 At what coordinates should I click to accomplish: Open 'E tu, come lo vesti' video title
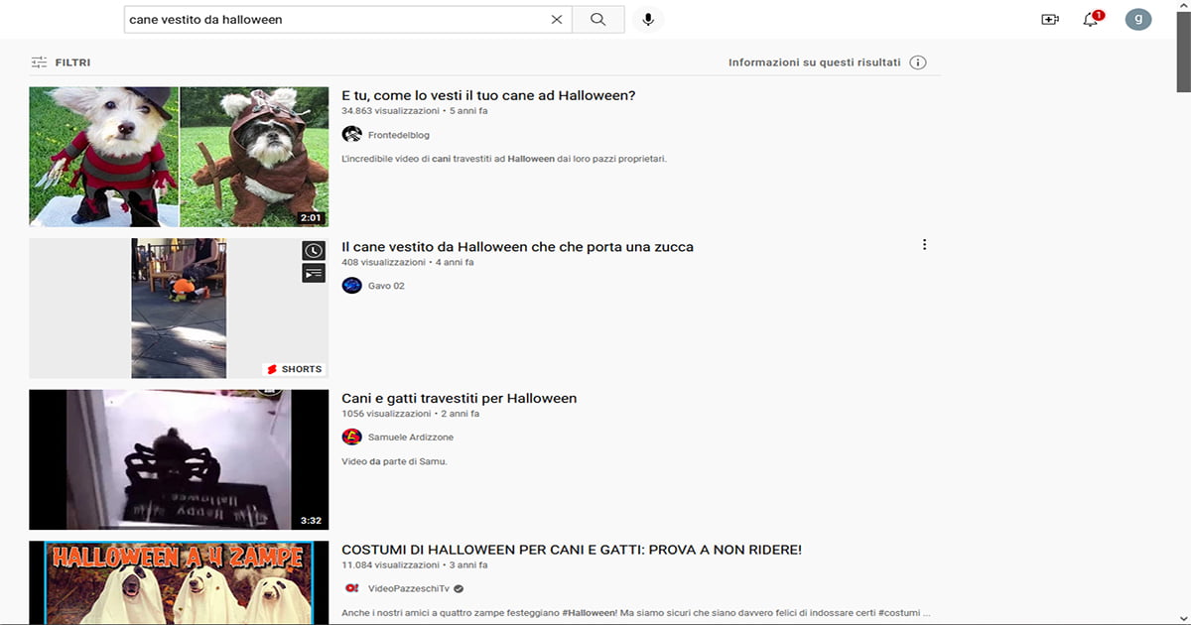(487, 96)
